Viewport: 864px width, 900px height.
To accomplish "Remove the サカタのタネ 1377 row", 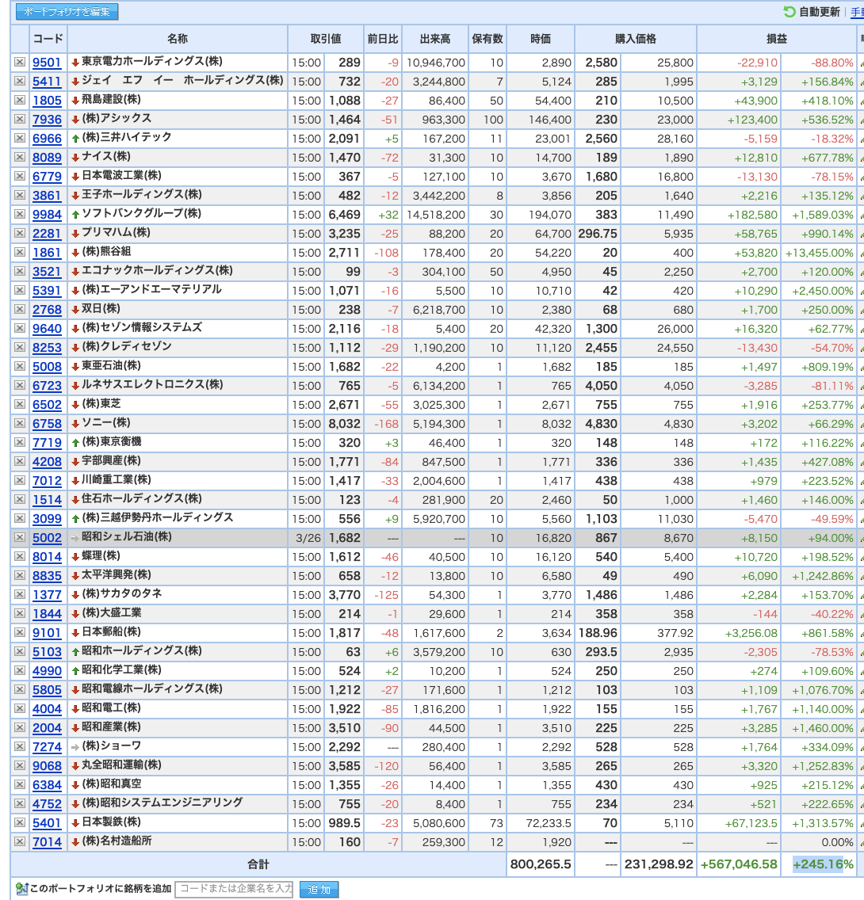I will click(20, 594).
